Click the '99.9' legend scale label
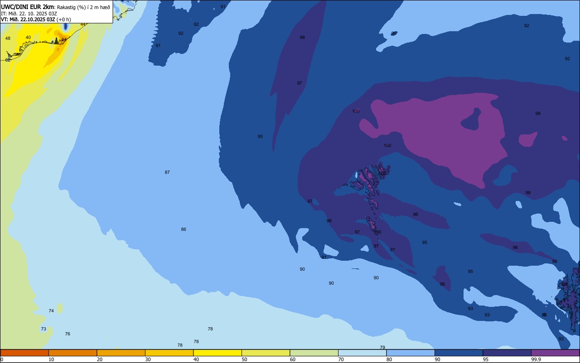 (x=536, y=359)
